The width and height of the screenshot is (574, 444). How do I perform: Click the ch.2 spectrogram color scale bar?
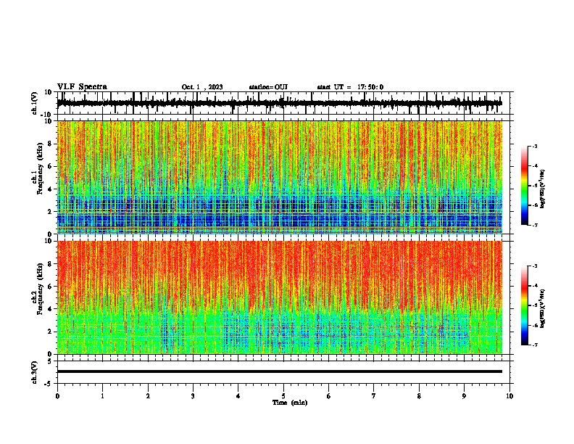tap(525, 305)
